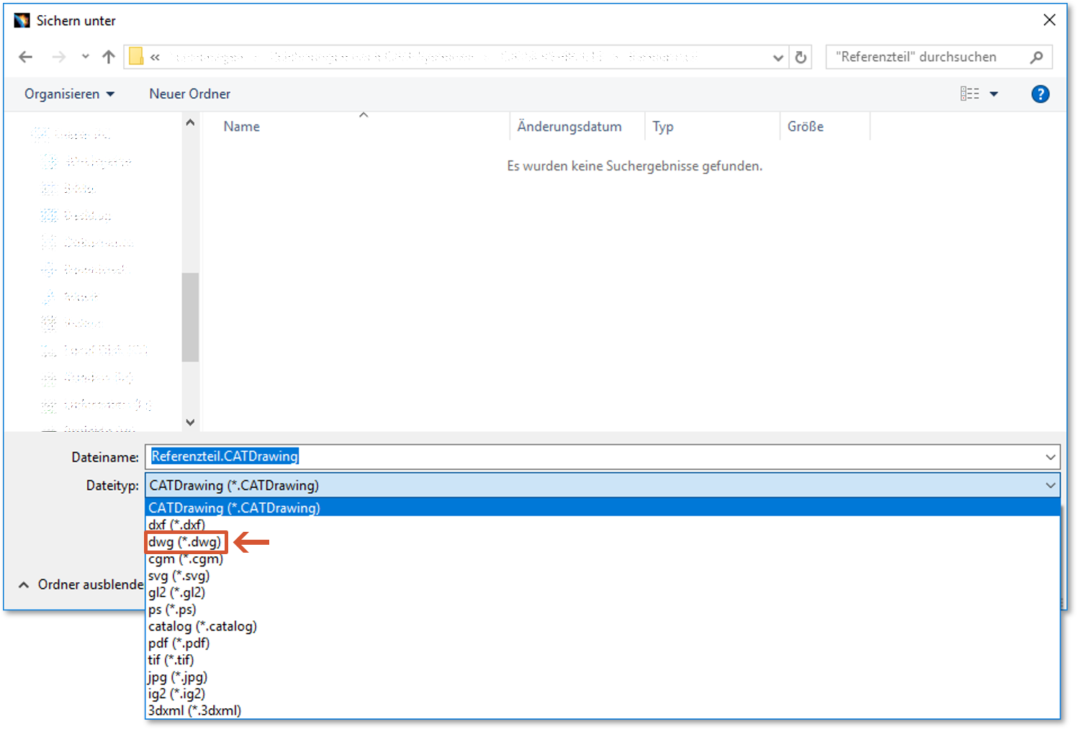Click the Neuer Ordner button

click(189, 94)
